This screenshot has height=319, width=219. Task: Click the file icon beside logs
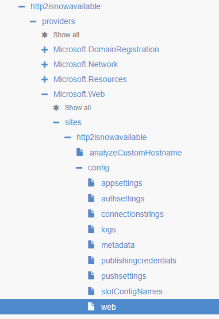click(x=91, y=229)
